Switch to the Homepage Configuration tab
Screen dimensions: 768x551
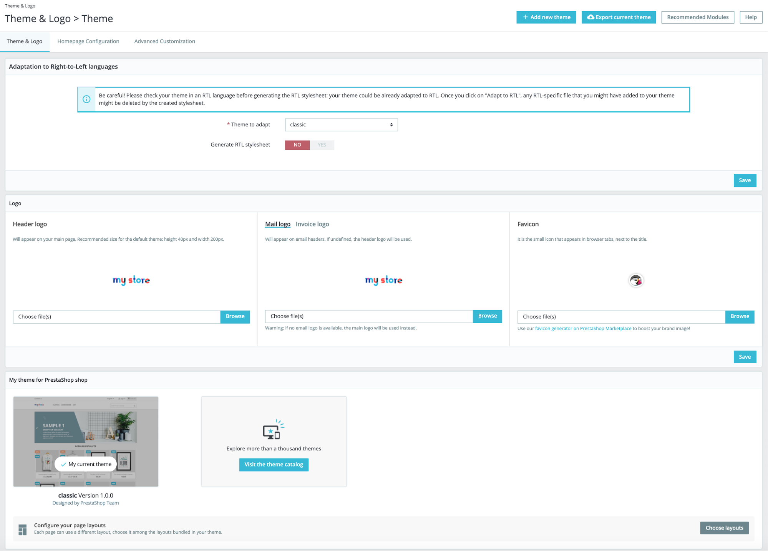[88, 41]
